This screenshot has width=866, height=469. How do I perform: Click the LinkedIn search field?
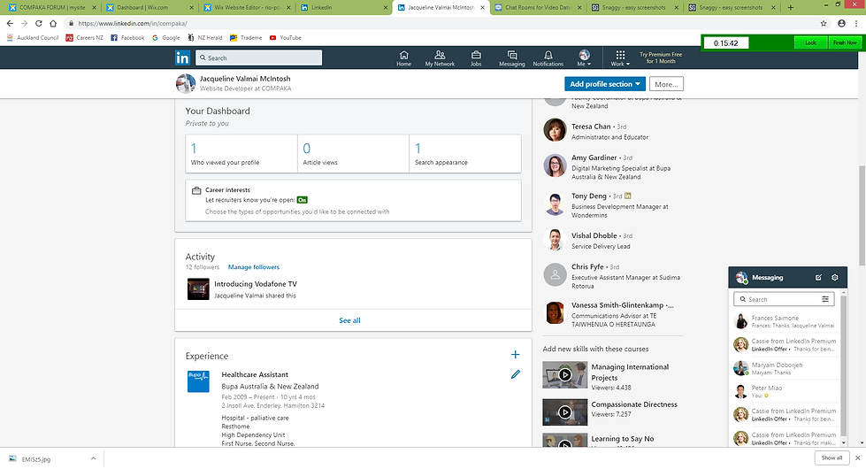coord(259,58)
